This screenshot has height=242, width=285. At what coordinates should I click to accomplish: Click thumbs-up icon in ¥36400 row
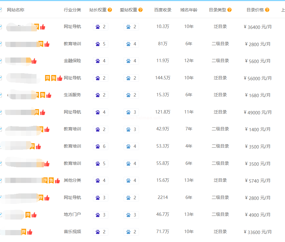pos(43,27)
